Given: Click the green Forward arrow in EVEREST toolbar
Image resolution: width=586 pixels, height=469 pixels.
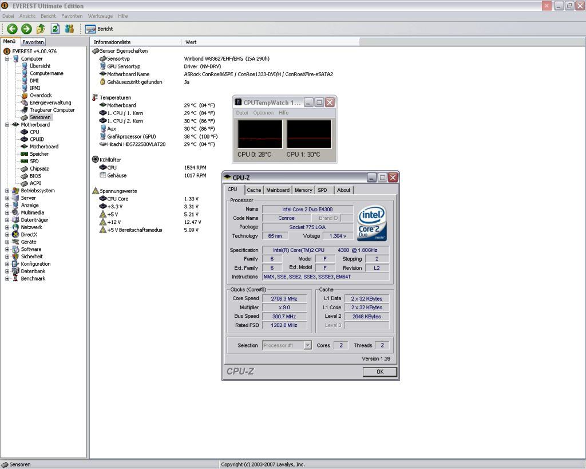Looking at the screenshot, I should 26,29.
